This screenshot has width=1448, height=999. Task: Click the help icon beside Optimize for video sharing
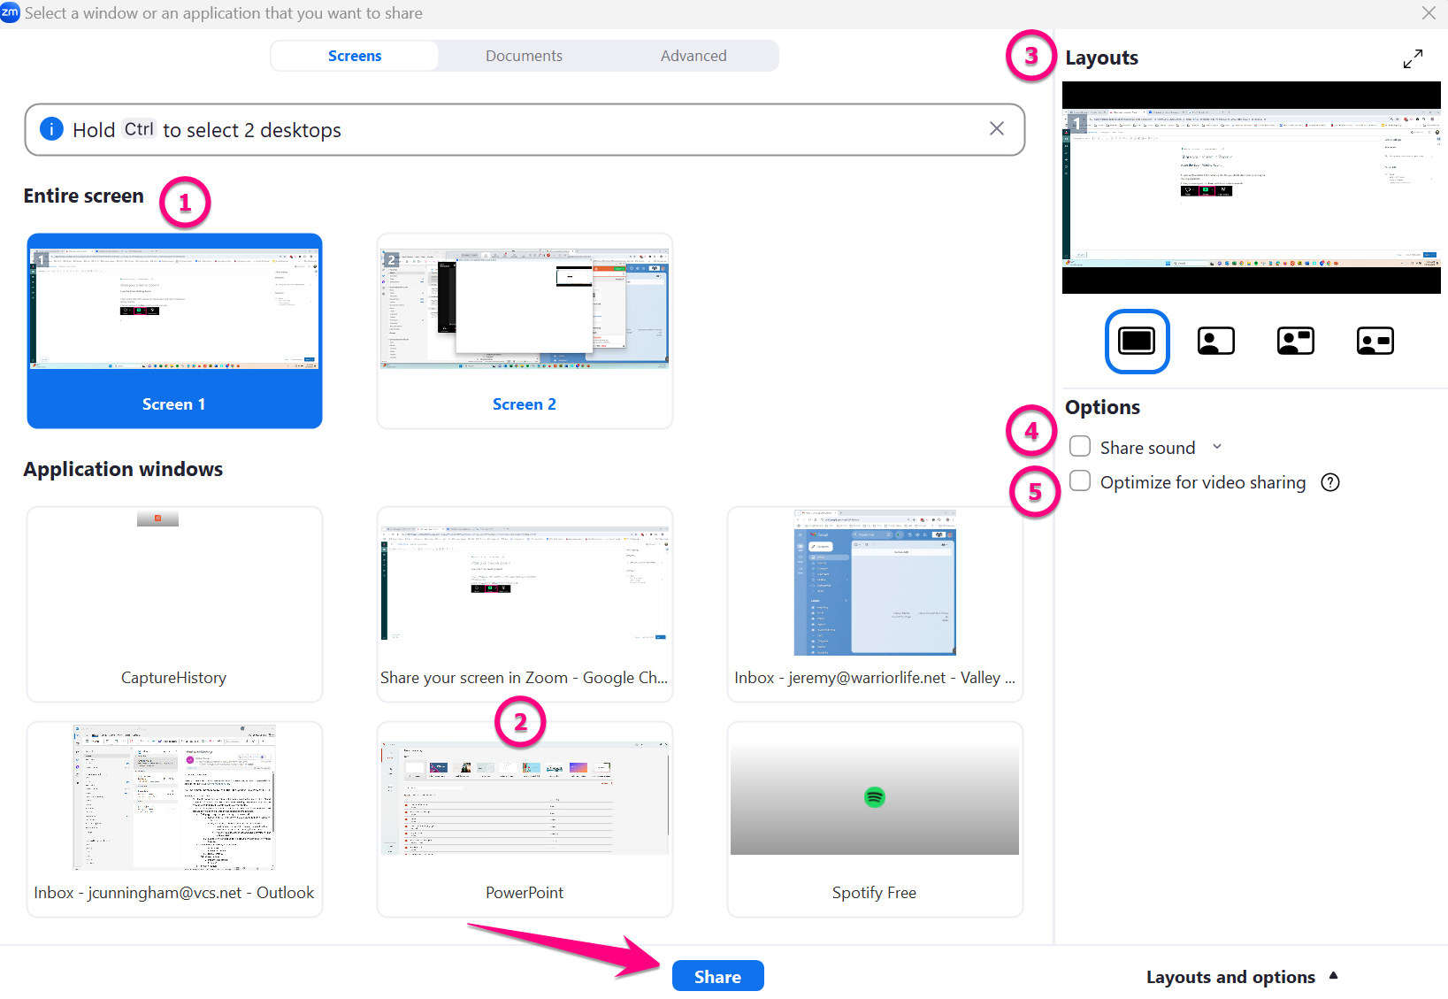tap(1329, 482)
